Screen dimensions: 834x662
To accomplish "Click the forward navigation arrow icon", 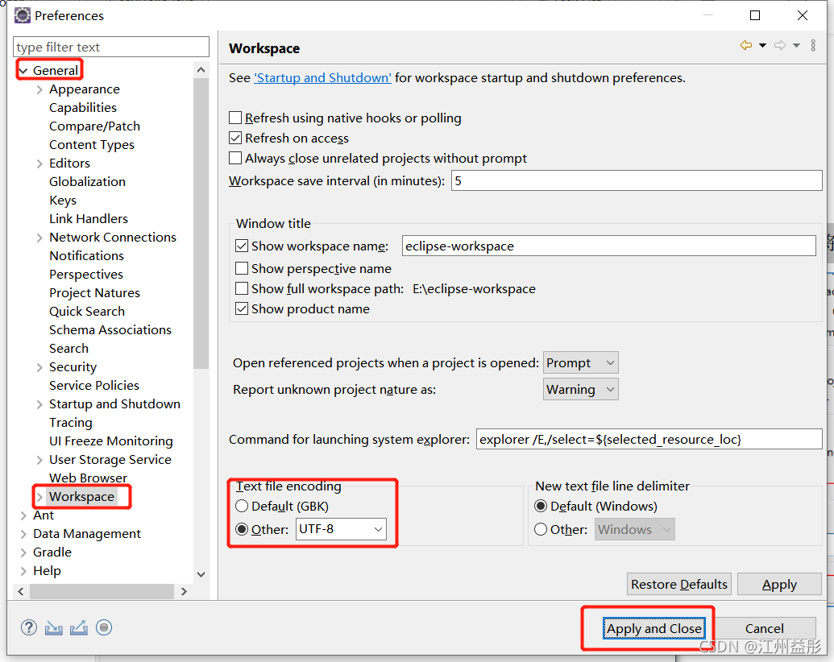I will click(x=780, y=46).
